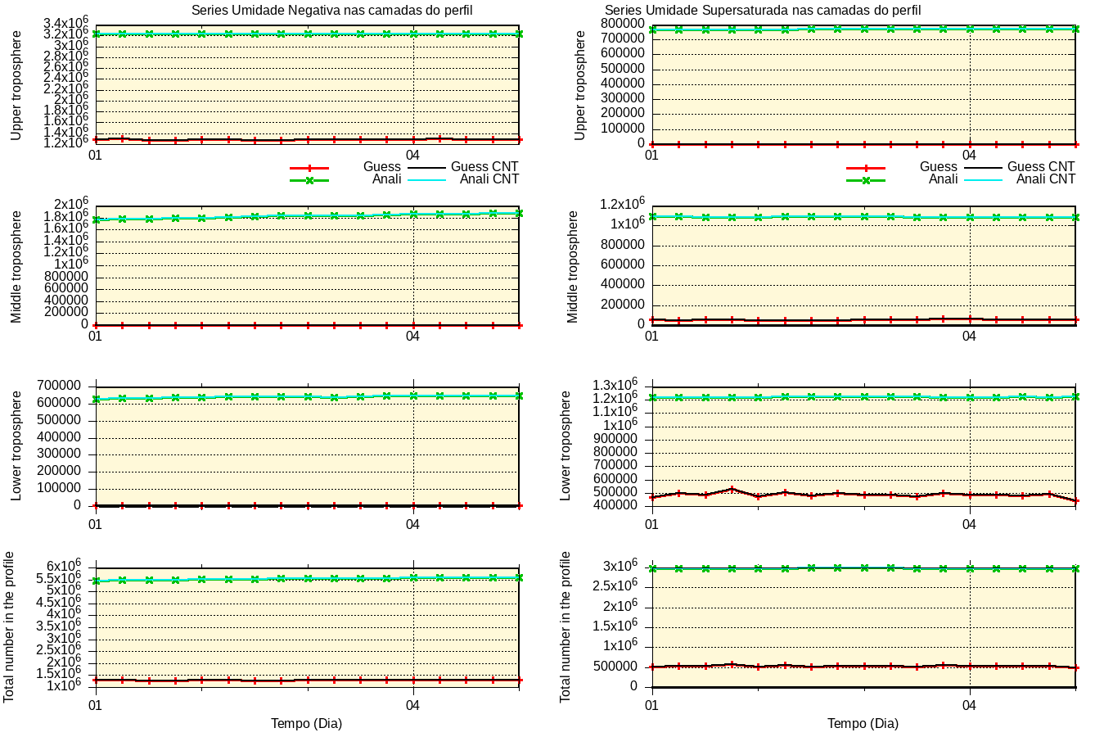Select the "Upper troposphere" axis label in Umidade Negativa column
The height and width of the screenshot is (737, 1113).
click(x=16, y=86)
